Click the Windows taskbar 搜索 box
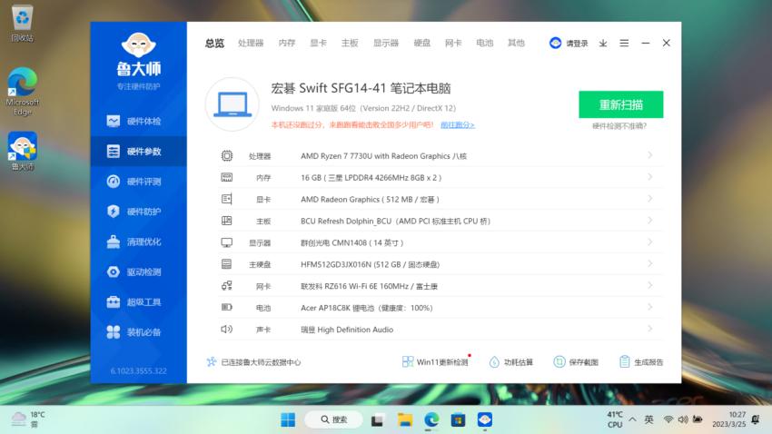Image resolution: width=772 pixels, height=434 pixels. tap(333, 419)
